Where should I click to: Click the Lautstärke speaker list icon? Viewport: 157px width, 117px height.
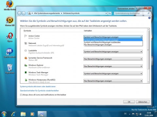tap(26, 51)
